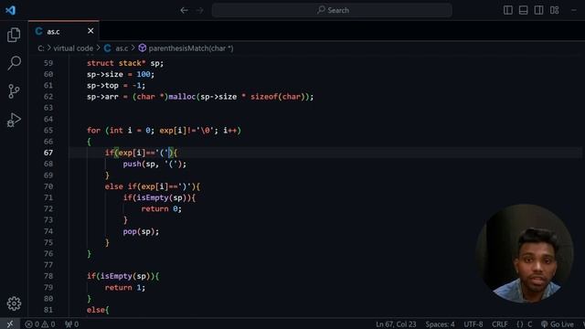Close the as.c tab
Image resolution: width=585 pixels, height=329 pixels.
pyautogui.click(x=90, y=31)
